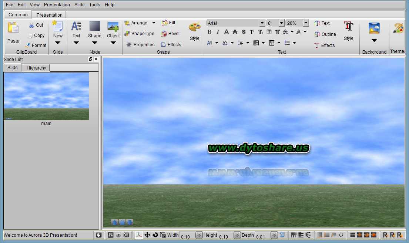Click the shape Fill tool

pyautogui.click(x=168, y=23)
